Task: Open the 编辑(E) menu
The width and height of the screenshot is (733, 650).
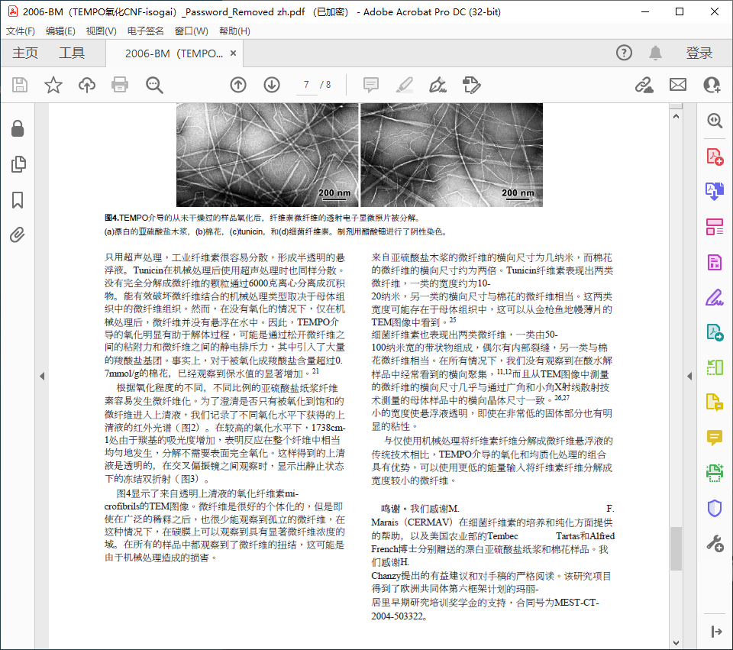Action: (x=60, y=31)
